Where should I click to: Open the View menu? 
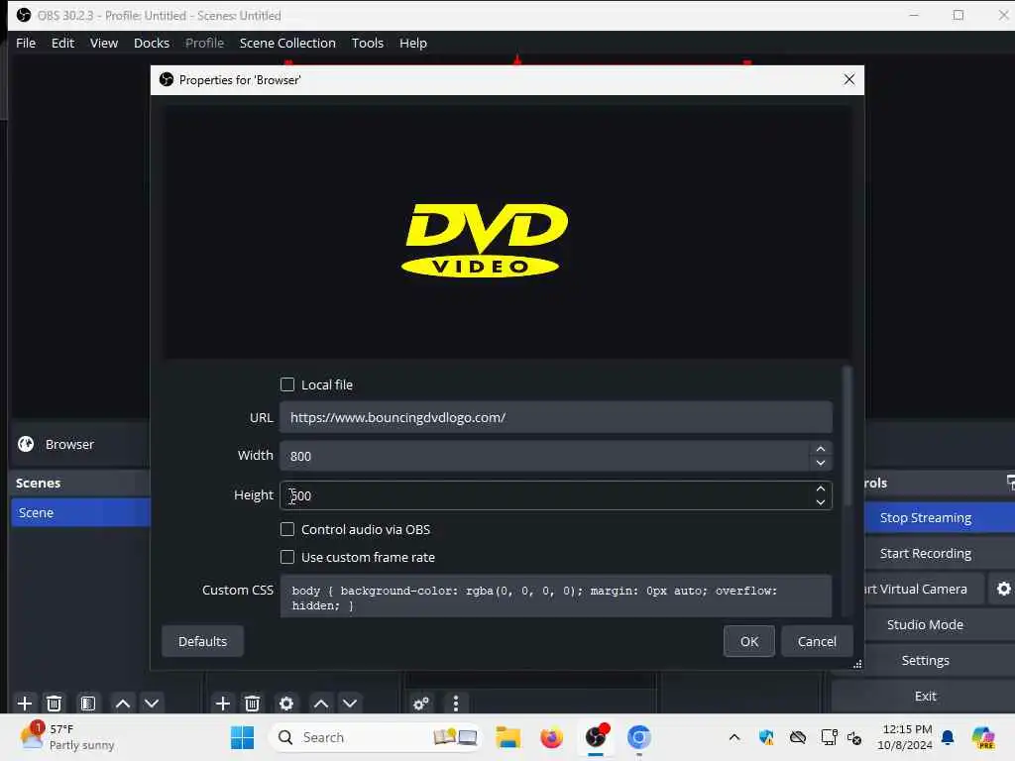103,43
